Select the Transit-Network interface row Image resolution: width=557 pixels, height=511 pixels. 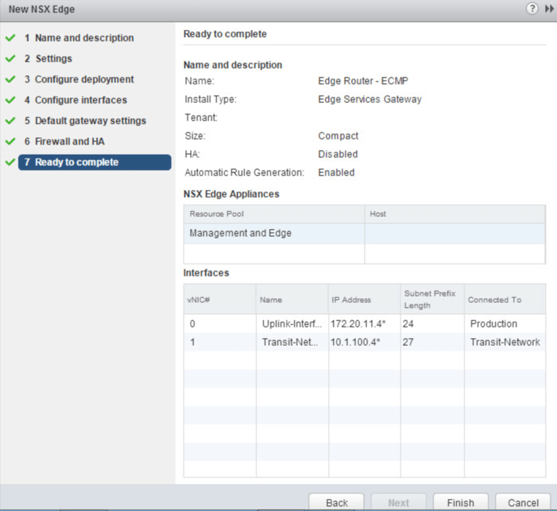coord(364,342)
